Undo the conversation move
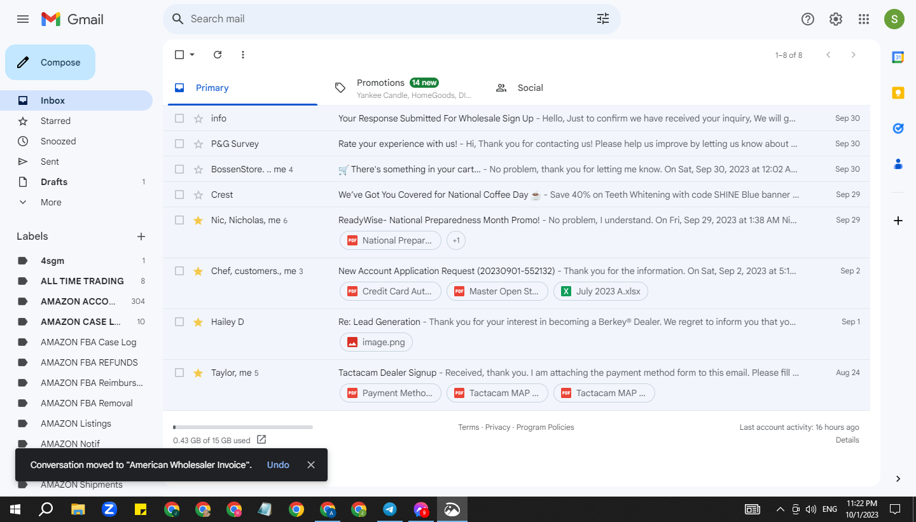916x522 pixels. coord(278,465)
